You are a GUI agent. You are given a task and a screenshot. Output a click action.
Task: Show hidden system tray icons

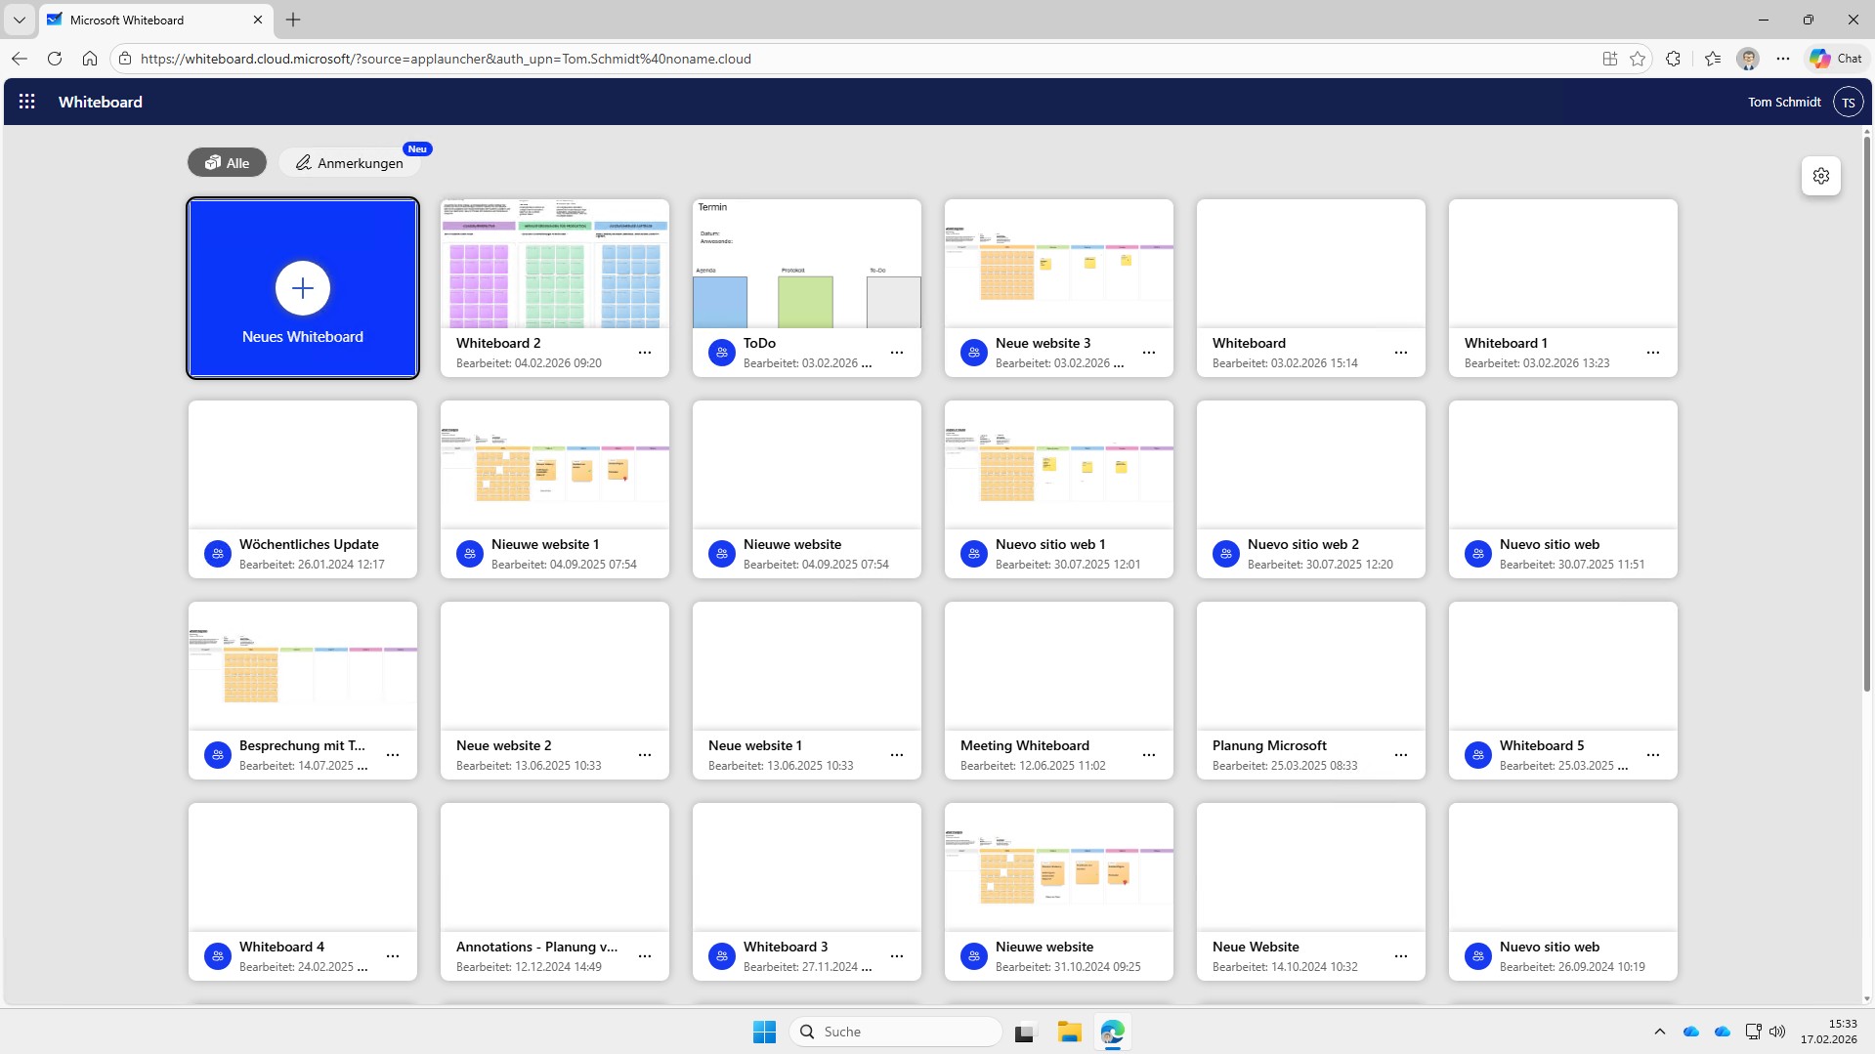pyautogui.click(x=1659, y=1032)
